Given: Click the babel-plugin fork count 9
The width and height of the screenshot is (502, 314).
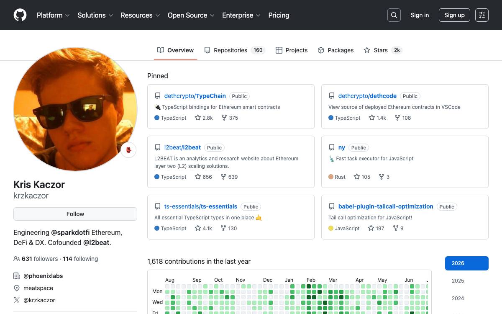Looking at the screenshot, I should click(398, 228).
